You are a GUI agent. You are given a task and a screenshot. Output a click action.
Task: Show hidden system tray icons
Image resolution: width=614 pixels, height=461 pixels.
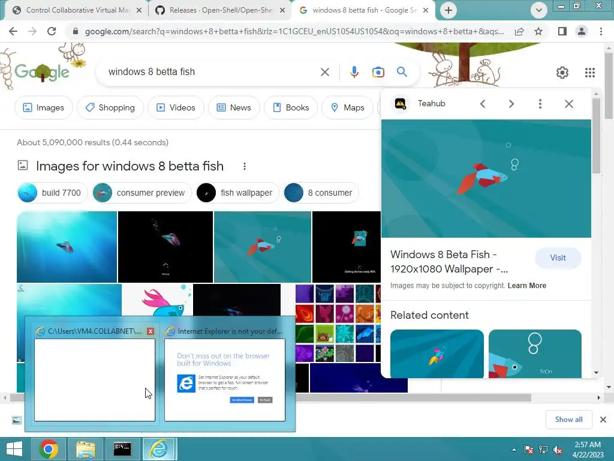pyautogui.click(x=514, y=450)
